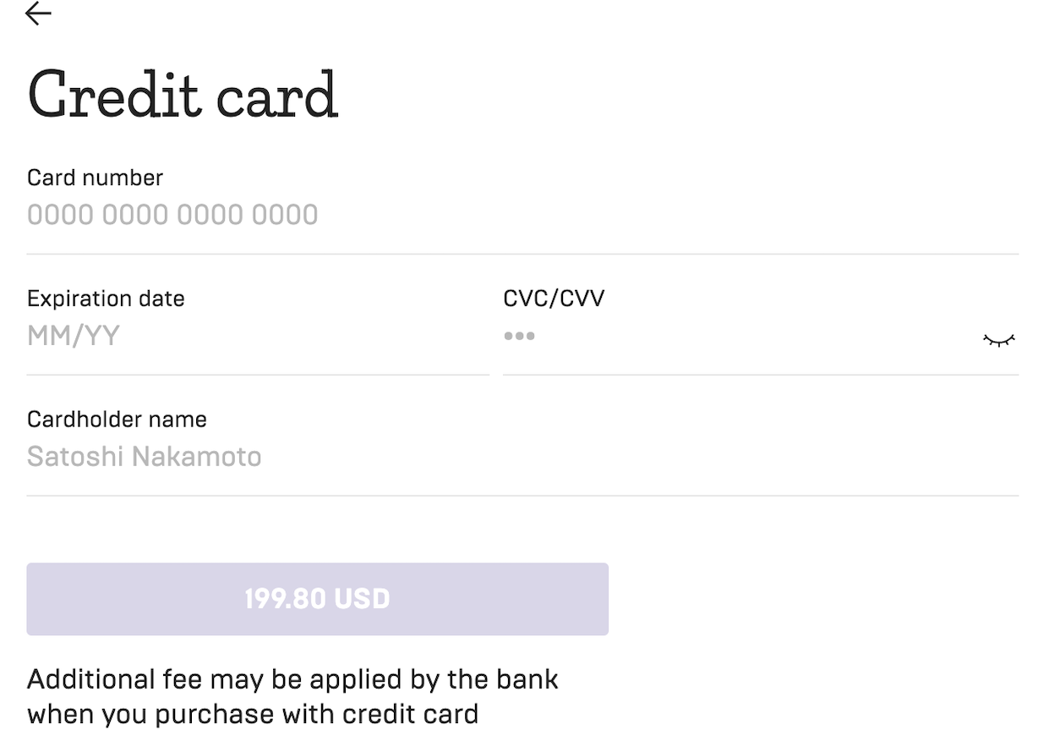Screen dimensions: 1038x741
Task: Click the "CVC/CVV" label
Action: tap(554, 299)
